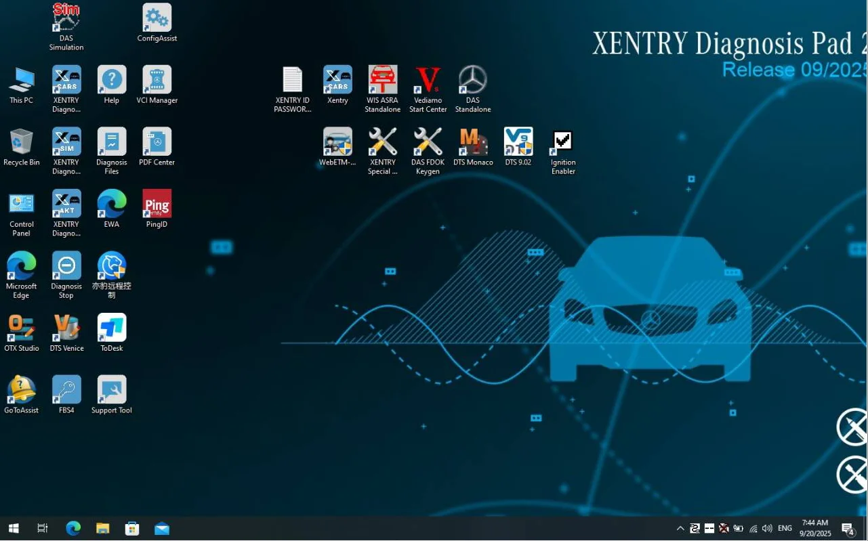Open the Diagnosis Files shortcut

(112, 151)
